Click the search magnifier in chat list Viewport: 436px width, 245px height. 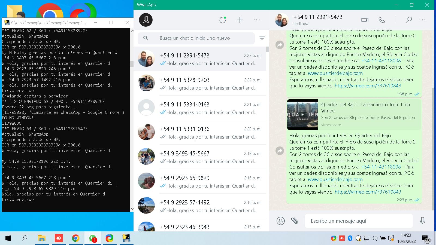point(146,38)
